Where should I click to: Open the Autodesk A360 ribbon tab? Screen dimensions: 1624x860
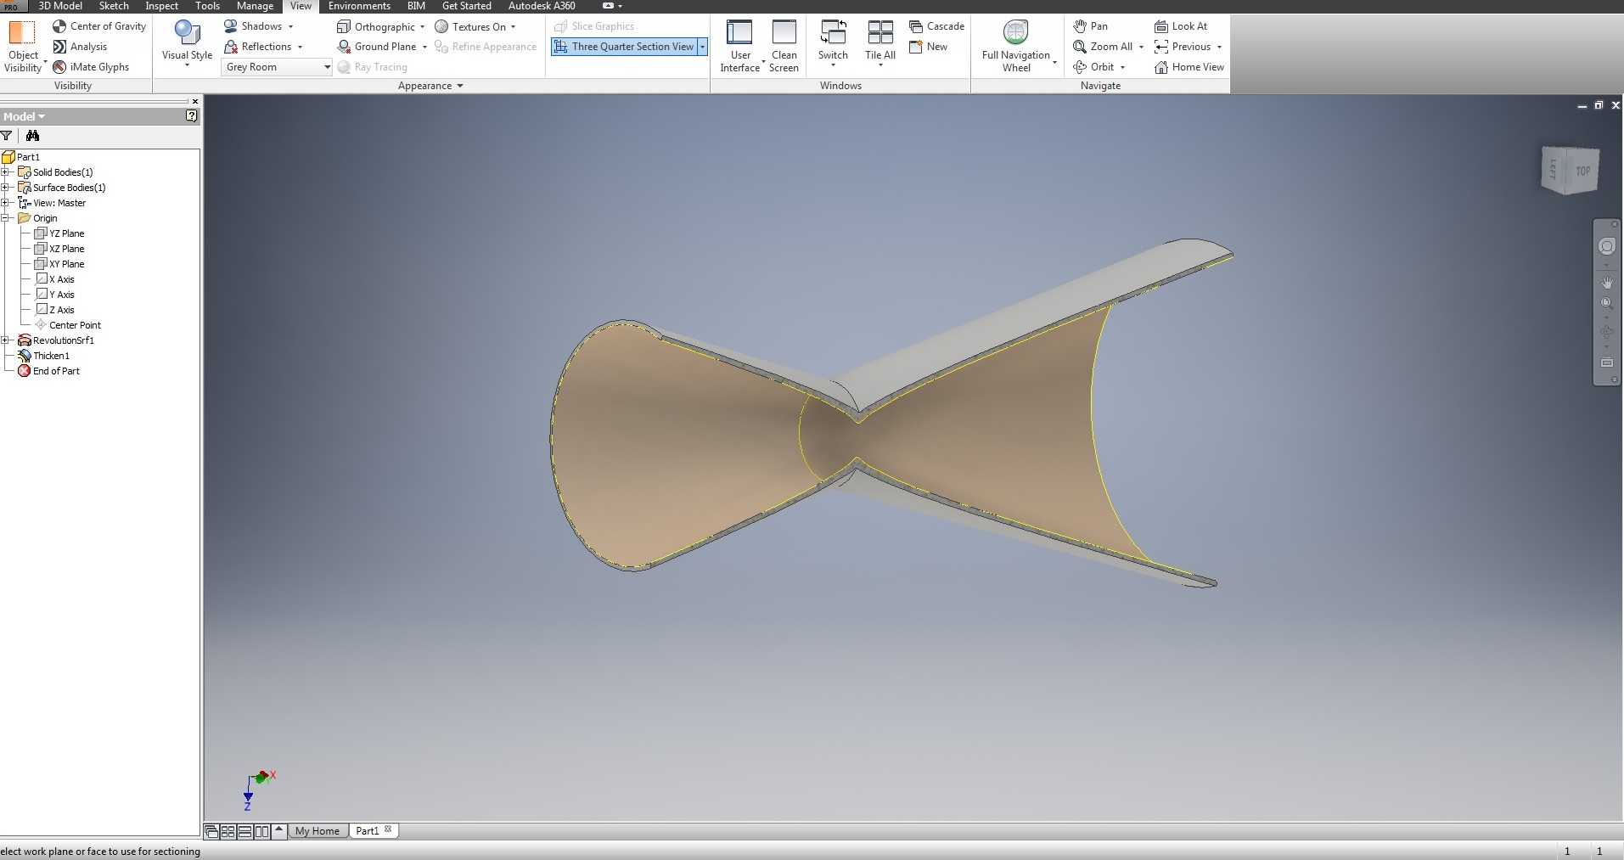pyautogui.click(x=542, y=6)
